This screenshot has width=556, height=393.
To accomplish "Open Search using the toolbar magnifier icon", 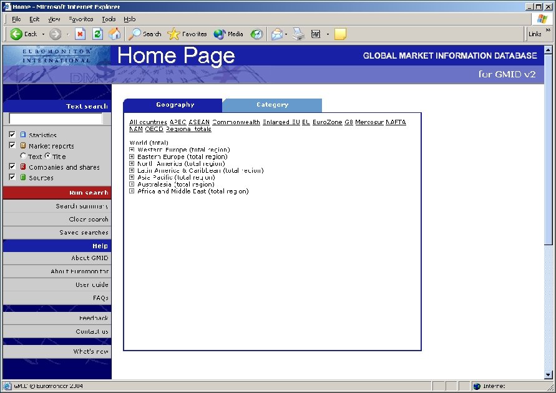I will click(136, 34).
